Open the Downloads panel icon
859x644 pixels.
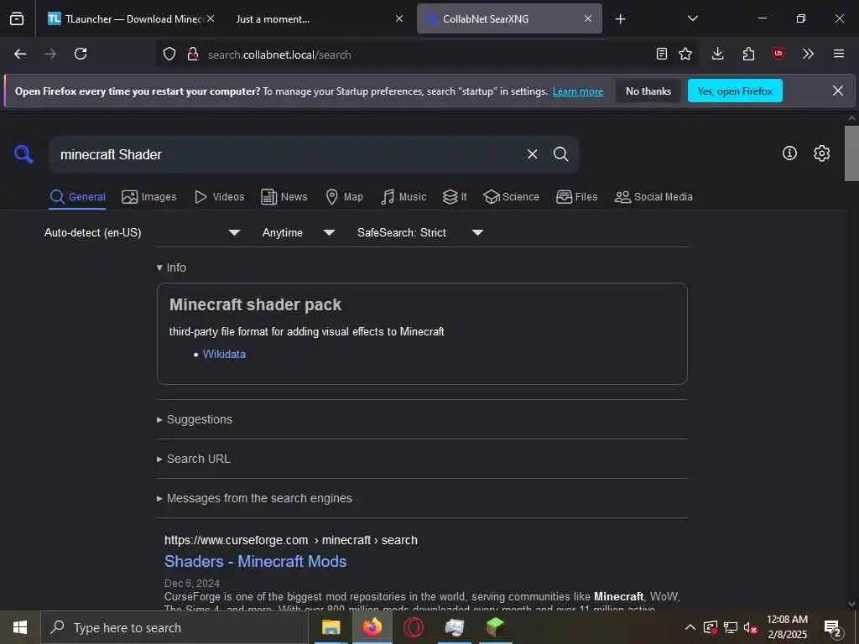coord(718,54)
